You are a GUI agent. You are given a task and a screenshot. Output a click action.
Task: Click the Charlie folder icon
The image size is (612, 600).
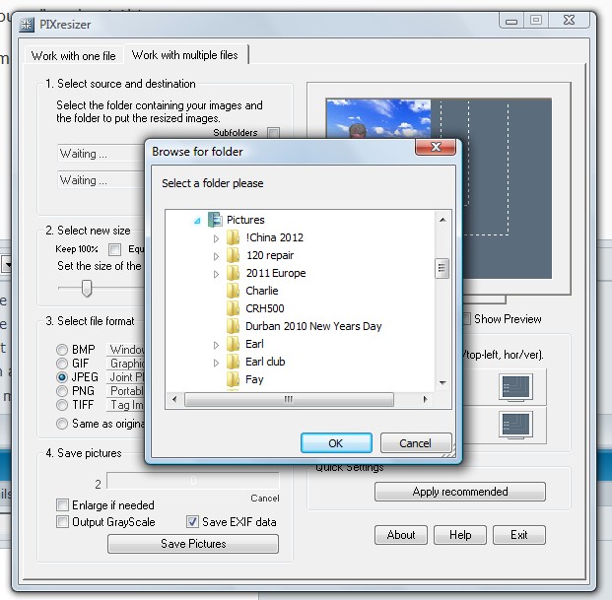click(233, 291)
